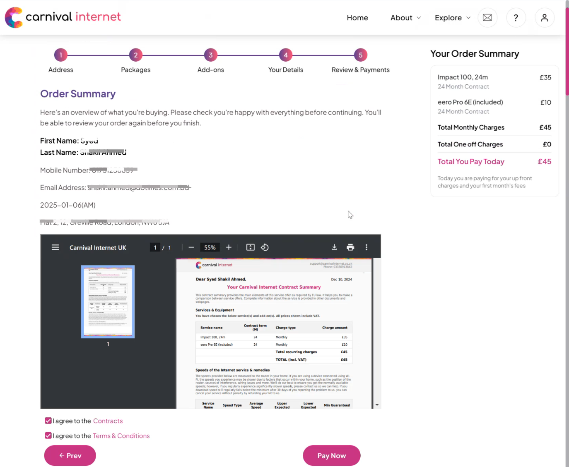The image size is (569, 467).
Task: Click the Address step label
Action: pyautogui.click(x=61, y=70)
